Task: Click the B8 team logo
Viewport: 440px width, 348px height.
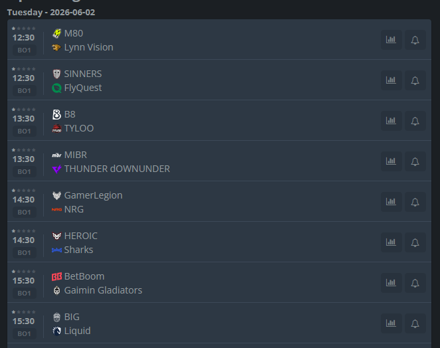Action: [56, 114]
